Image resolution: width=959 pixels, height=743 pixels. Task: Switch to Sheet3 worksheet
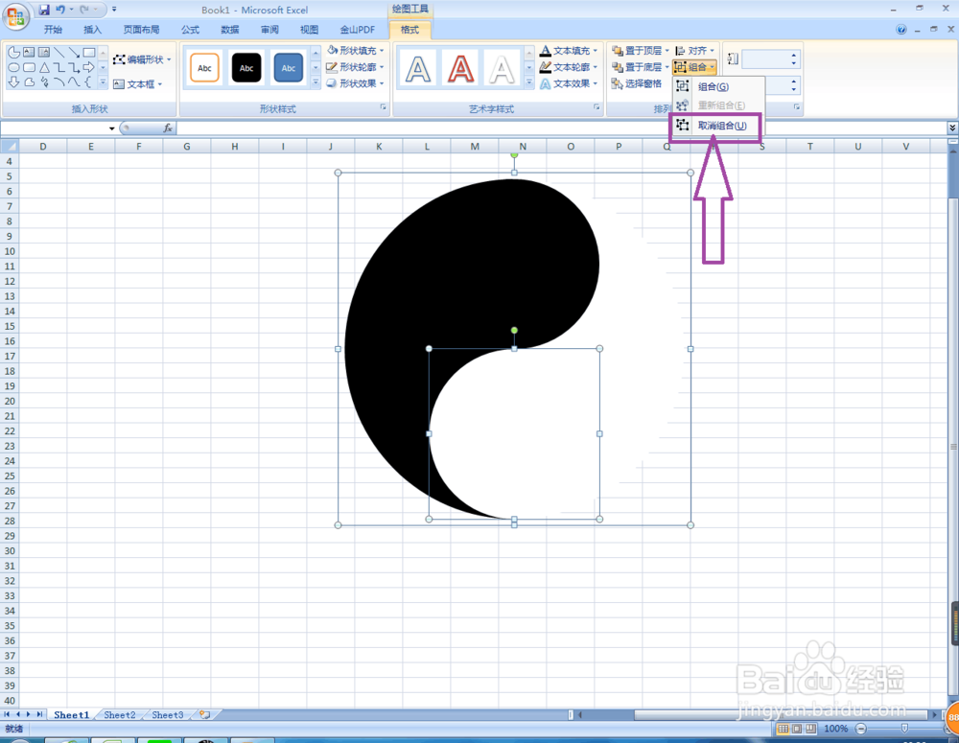pos(168,715)
